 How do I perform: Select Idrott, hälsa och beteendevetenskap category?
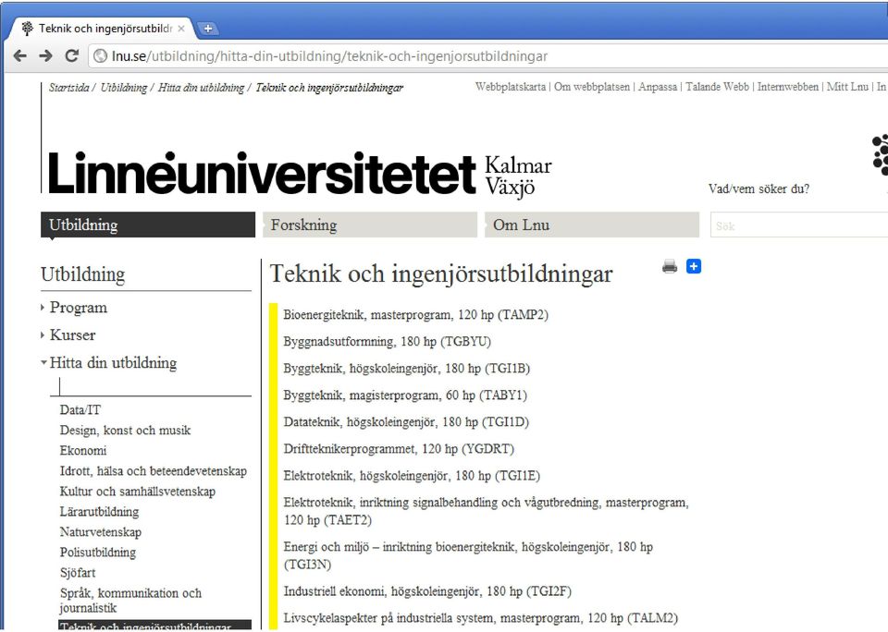tap(154, 470)
